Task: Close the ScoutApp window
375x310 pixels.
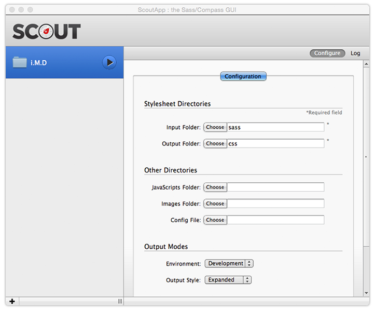Action: [12, 9]
